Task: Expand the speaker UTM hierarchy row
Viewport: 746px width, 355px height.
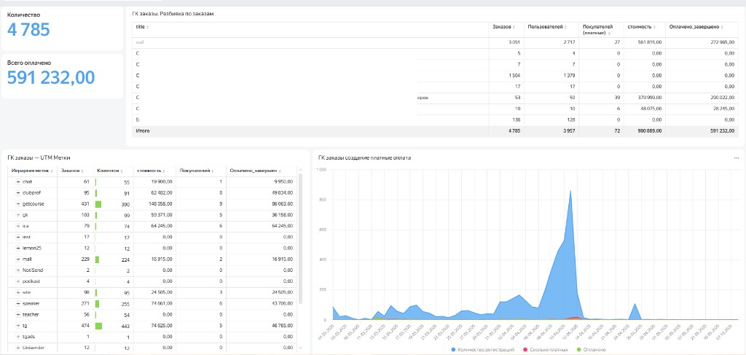Action: coord(18,303)
